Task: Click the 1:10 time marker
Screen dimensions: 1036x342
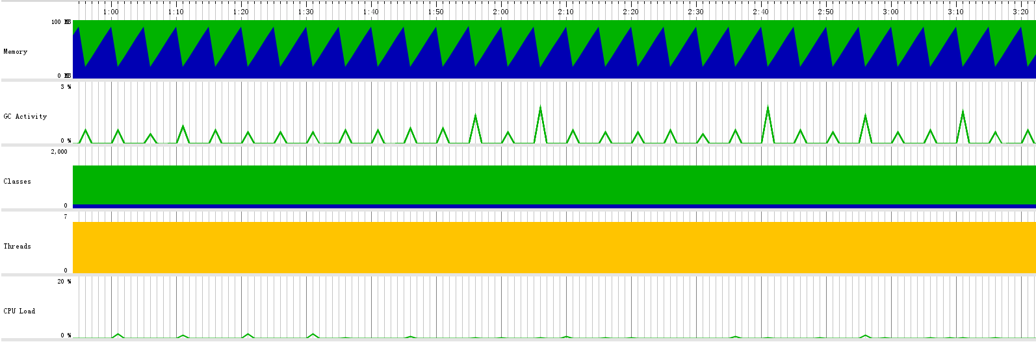Action: pyautogui.click(x=176, y=12)
